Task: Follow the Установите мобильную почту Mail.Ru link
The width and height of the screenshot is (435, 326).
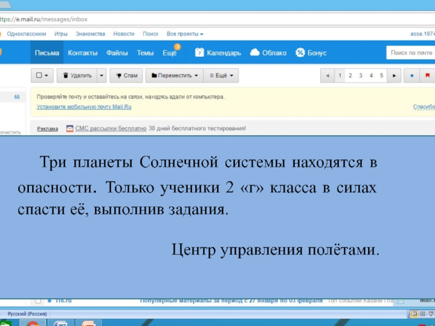Action: tap(84, 107)
